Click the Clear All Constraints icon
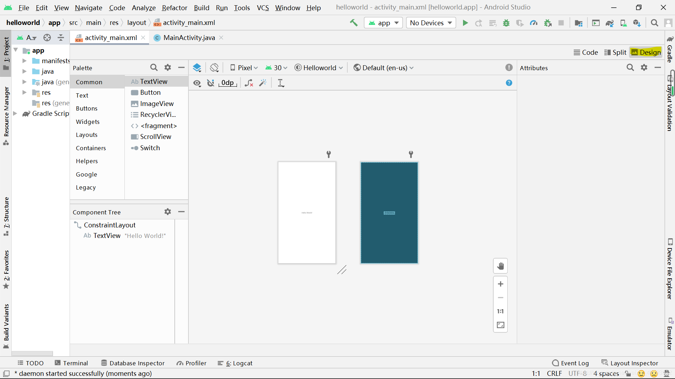This screenshot has width=675, height=379. click(249, 83)
